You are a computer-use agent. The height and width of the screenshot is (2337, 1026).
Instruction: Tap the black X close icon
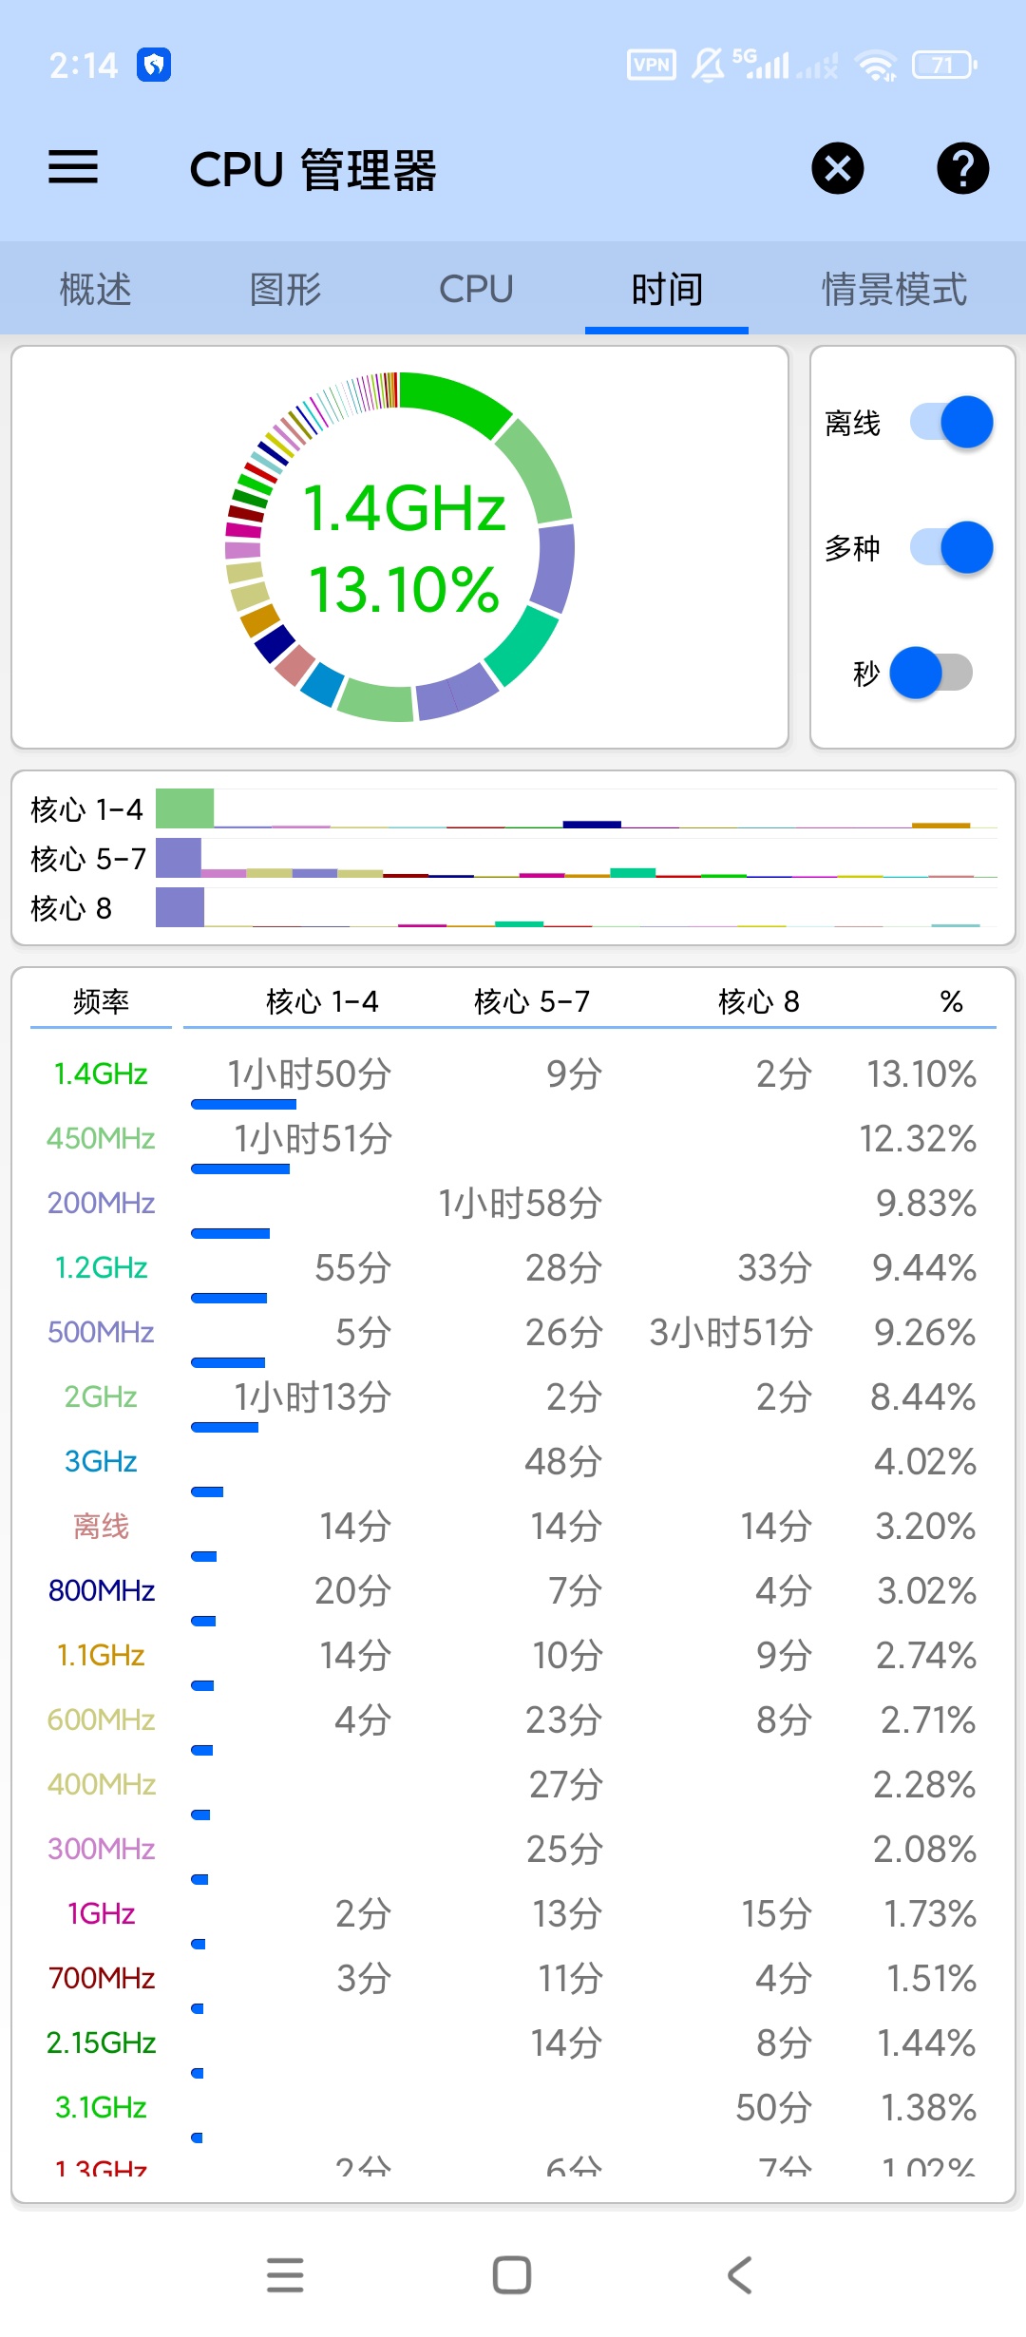(838, 169)
